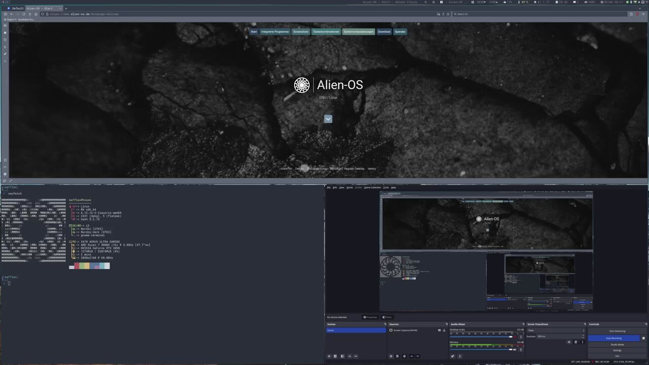Remove selected source with trash icon

click(397, 356)
